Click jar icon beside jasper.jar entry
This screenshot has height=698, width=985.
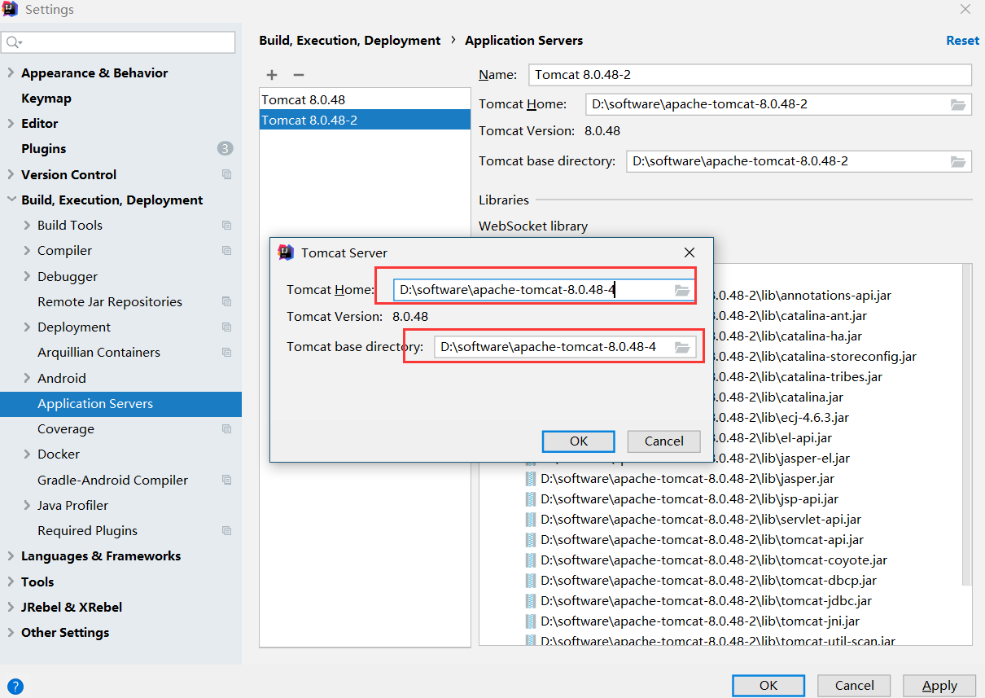[x=531, y=479]
